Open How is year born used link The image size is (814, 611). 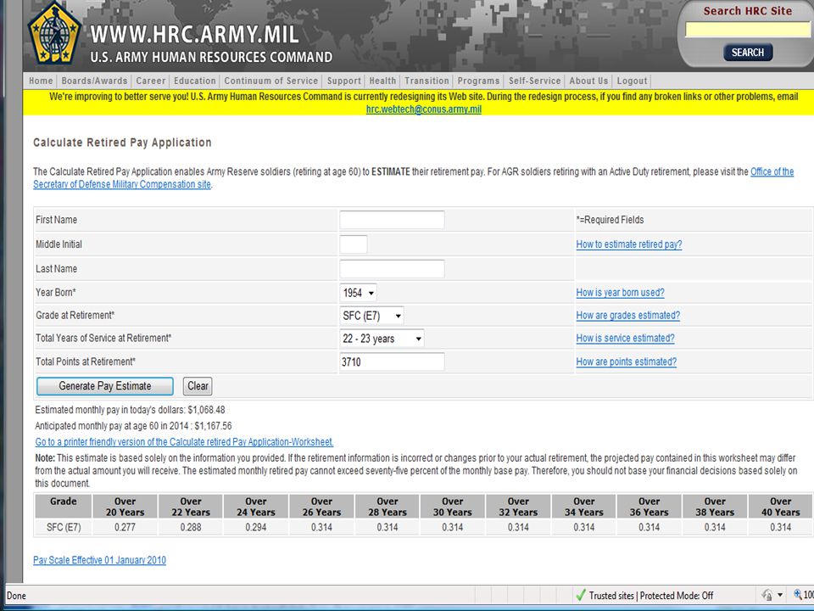pos(621,293)
